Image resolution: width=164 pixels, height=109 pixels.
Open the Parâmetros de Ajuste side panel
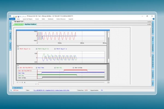point(153,61)
